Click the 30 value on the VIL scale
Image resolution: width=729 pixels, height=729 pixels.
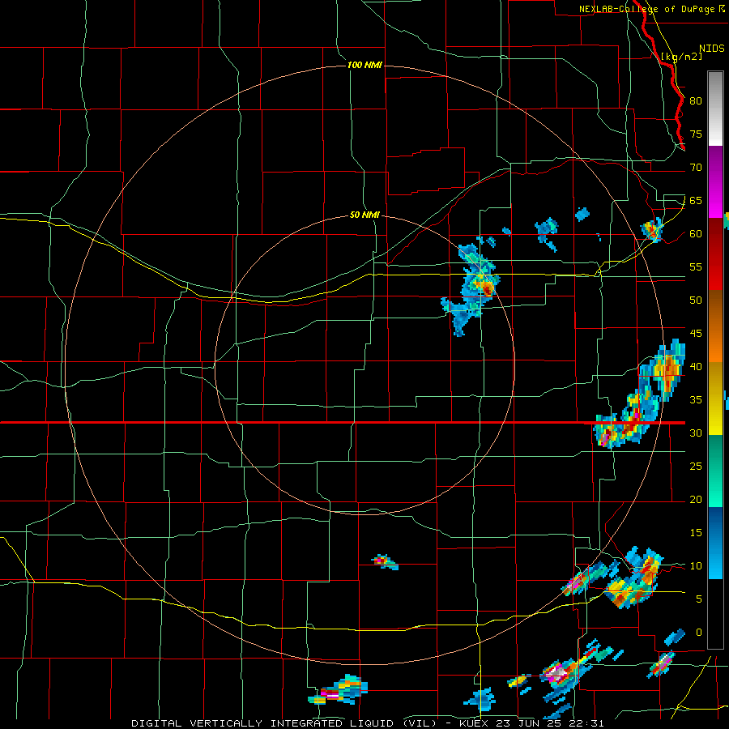[x=696, y=433]
